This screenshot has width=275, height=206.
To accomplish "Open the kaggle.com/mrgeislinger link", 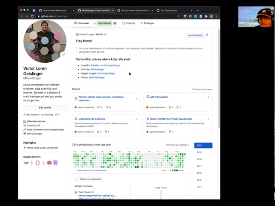I will click(x=102, y=73).
